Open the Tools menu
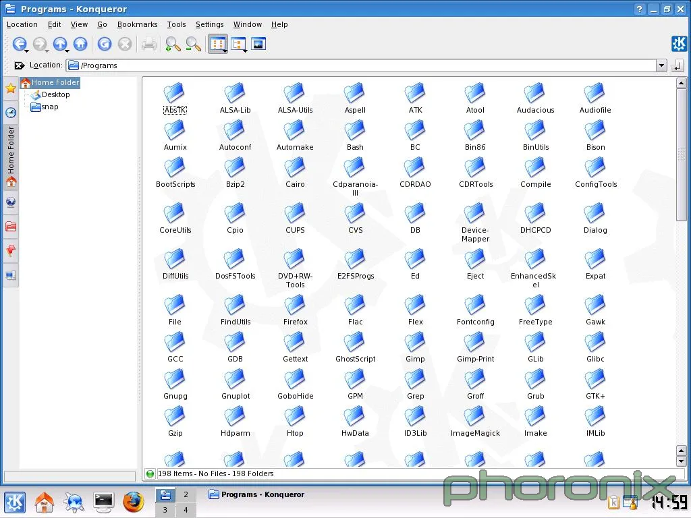The width and height of the screenshot is (691, 518). coord(176,24)
